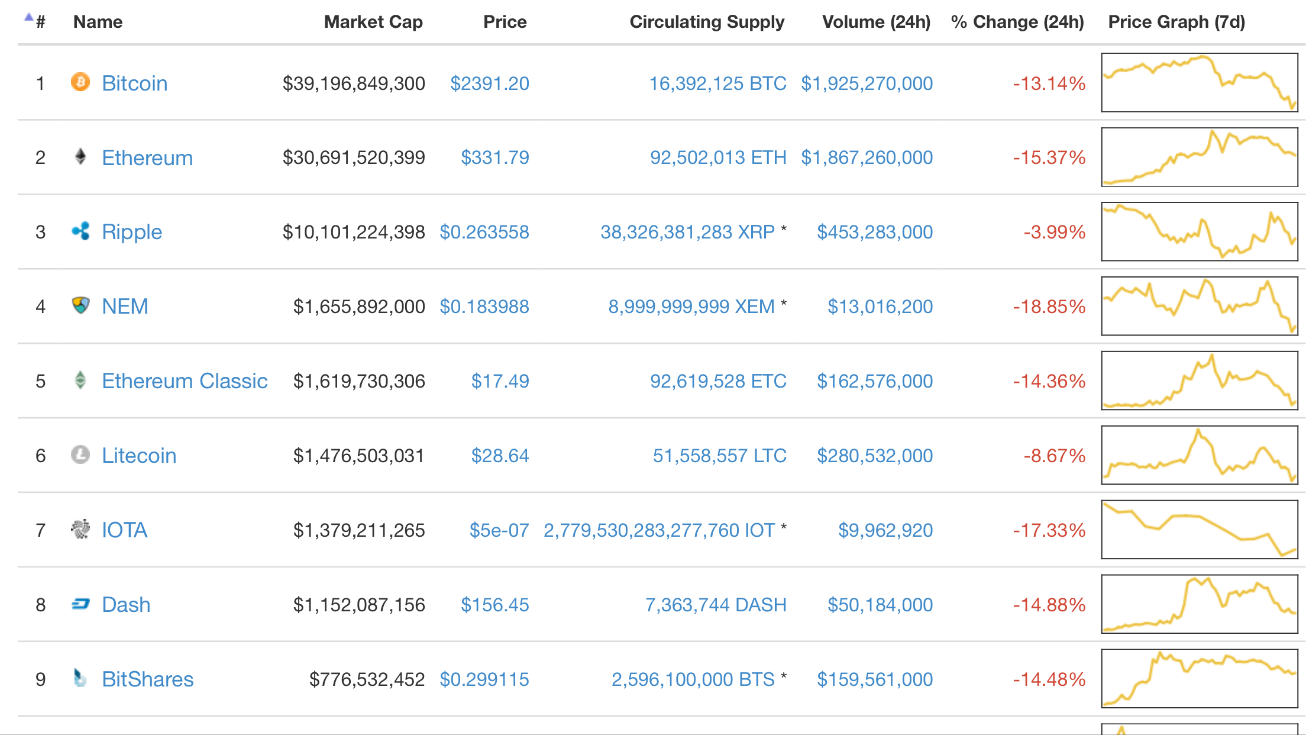Click the Ethereum Classic green logo icon

pyautogui.click(x=80, y=380)
